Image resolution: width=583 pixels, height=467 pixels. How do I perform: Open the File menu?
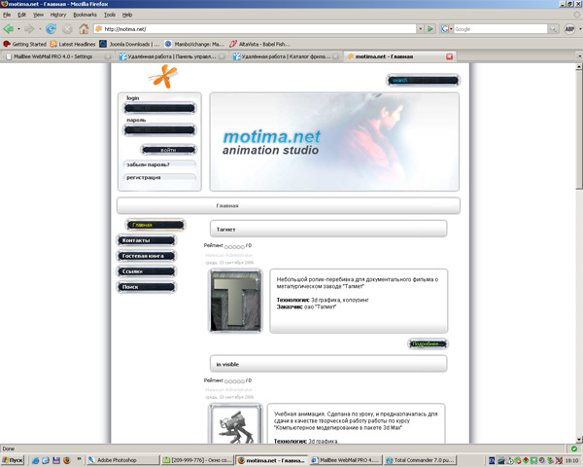click(x=7, y=15)
